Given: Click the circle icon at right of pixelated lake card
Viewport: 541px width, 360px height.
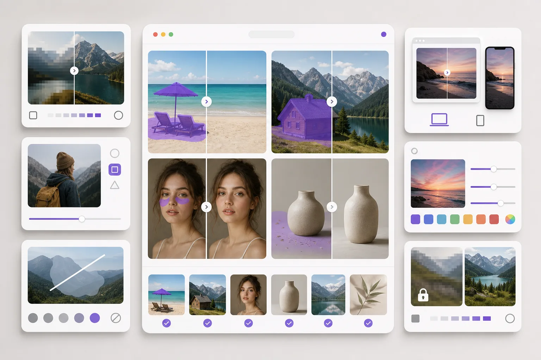Looking at the screenshot, I should (x=118, y=115).
